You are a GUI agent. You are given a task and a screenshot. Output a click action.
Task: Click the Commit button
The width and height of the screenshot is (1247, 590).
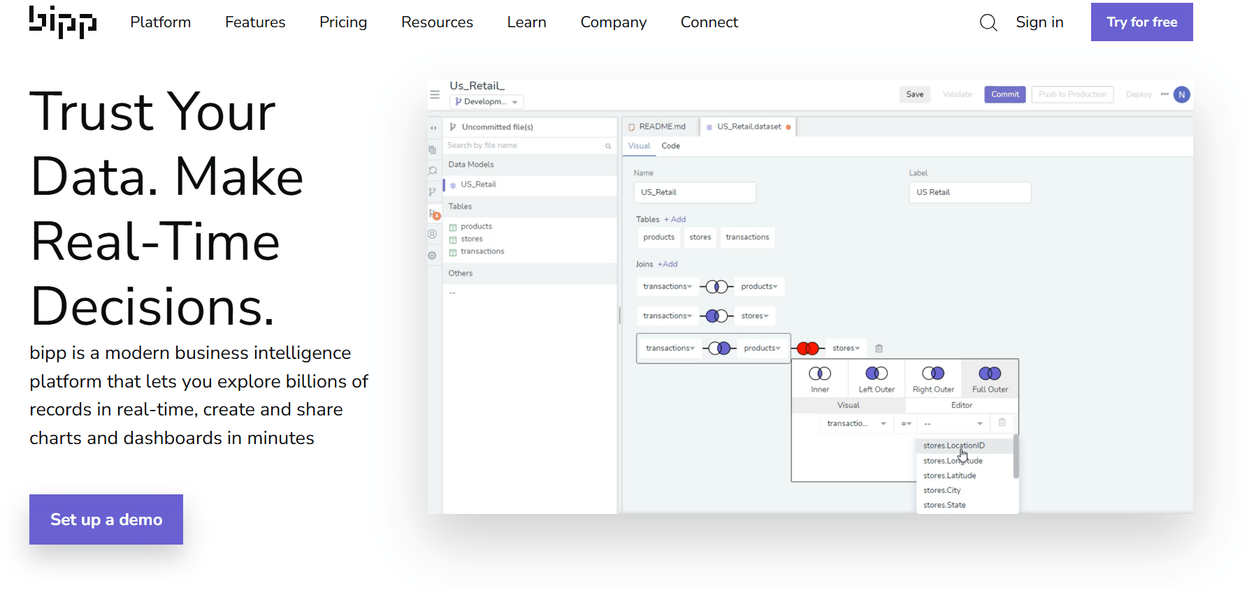tap(1005, 94)
